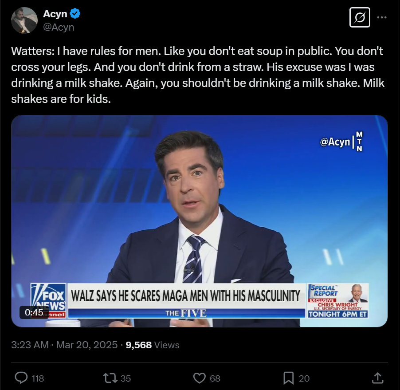Open the 3:23 AM Mar 20, 2025 timestamp
This screenshot has width=400, height=390.
64,345
